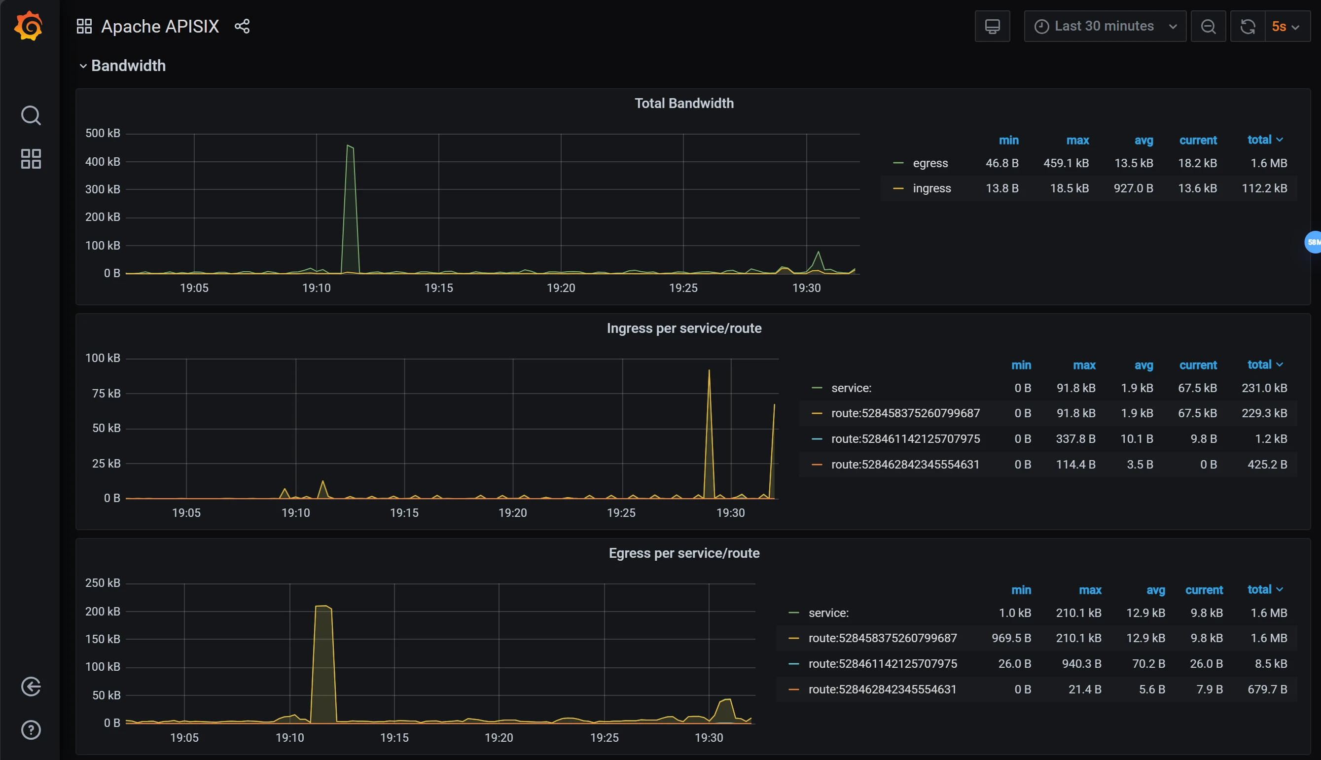Open the Dashboards icon in left sidebar
The width and height of the screenshot is (1321, 760).
coord(31,159)
